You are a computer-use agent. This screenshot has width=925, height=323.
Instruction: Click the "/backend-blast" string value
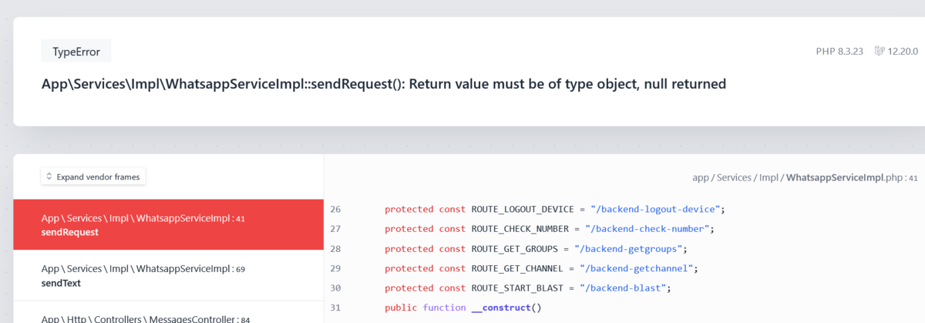(x=621, y=288)
